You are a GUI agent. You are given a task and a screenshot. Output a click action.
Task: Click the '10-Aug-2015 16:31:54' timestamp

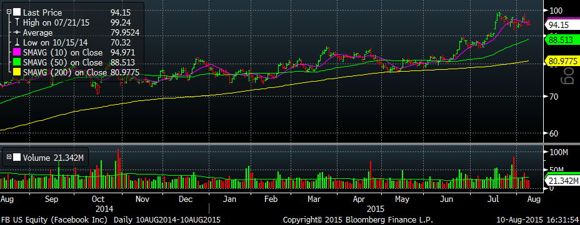pyautogui.click(x=537, y=220)
